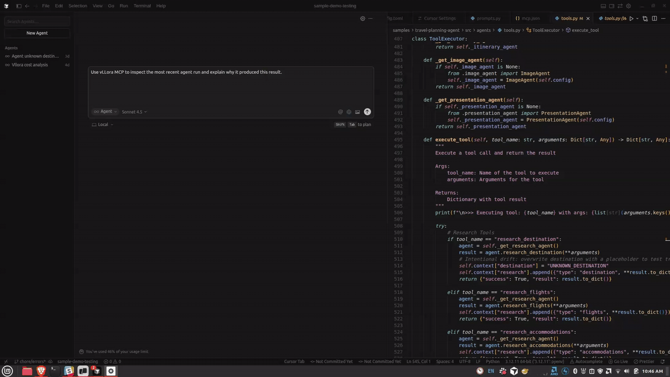Open the Vllora cost analysis agent
This screenshot has height=377, width=670.
click(x=30, y=65)
